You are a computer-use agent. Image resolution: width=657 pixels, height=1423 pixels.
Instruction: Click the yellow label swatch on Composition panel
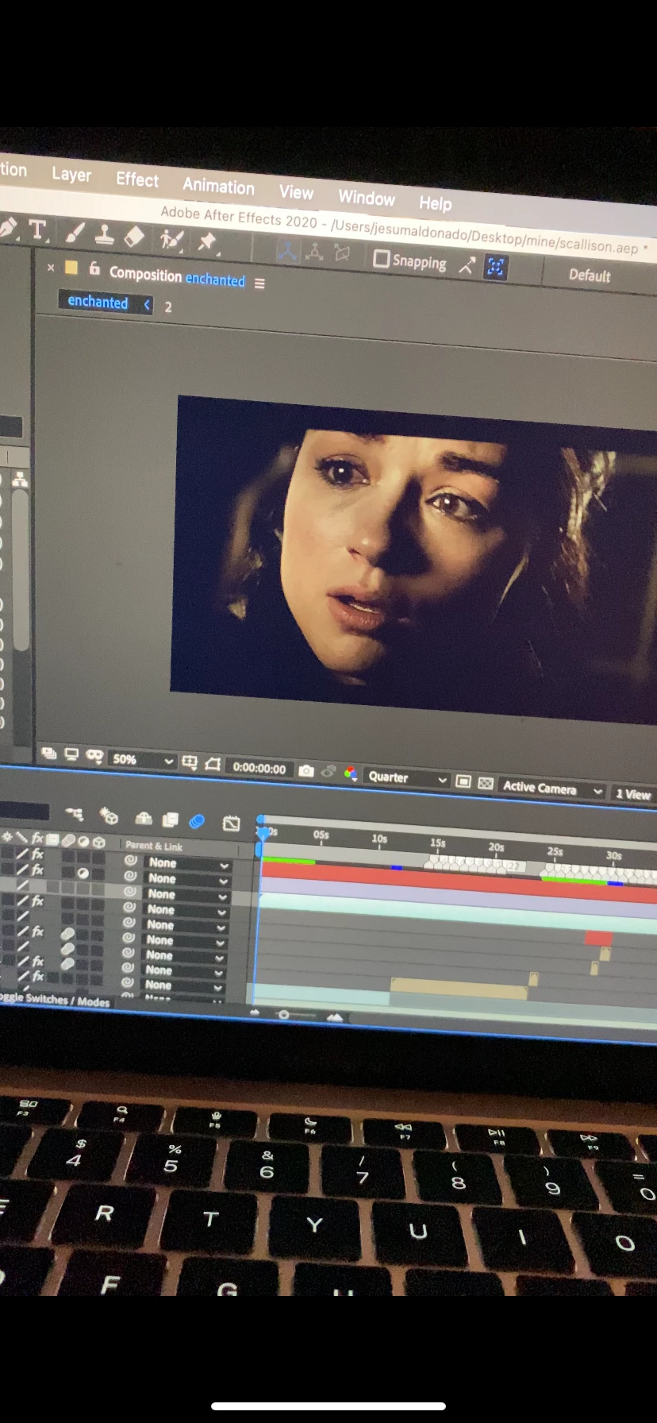[71, 268]
